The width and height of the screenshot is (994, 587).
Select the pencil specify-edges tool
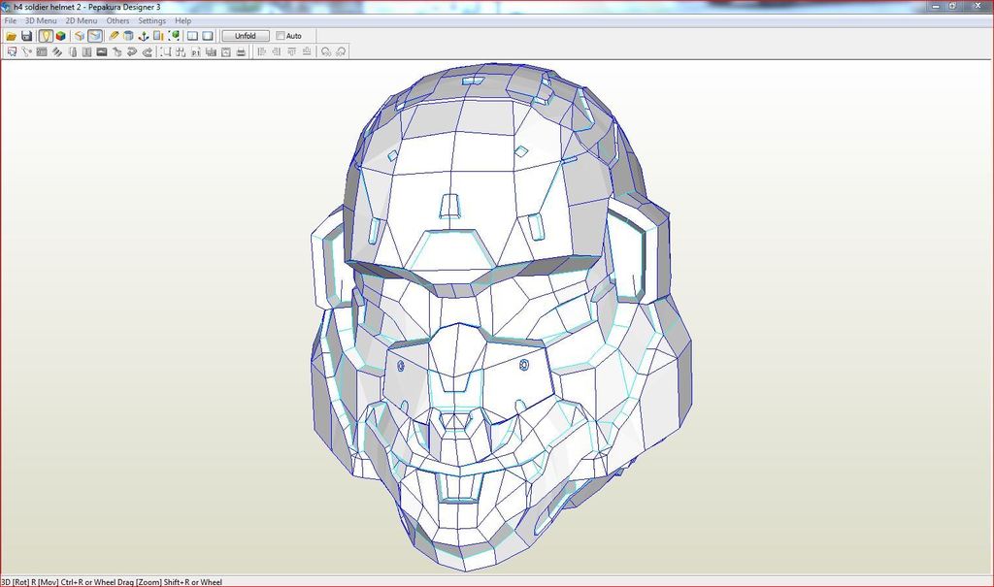pyautogui.click(x=115, y=36)
